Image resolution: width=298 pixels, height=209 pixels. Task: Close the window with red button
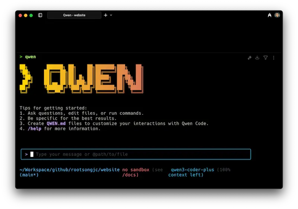(x=20, y=15)
